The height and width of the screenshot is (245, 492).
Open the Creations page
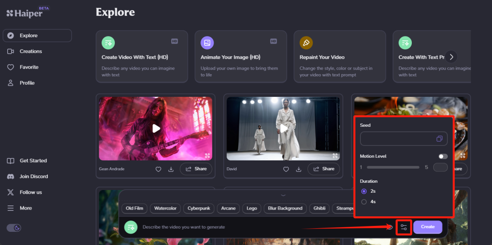pos(31,51)
